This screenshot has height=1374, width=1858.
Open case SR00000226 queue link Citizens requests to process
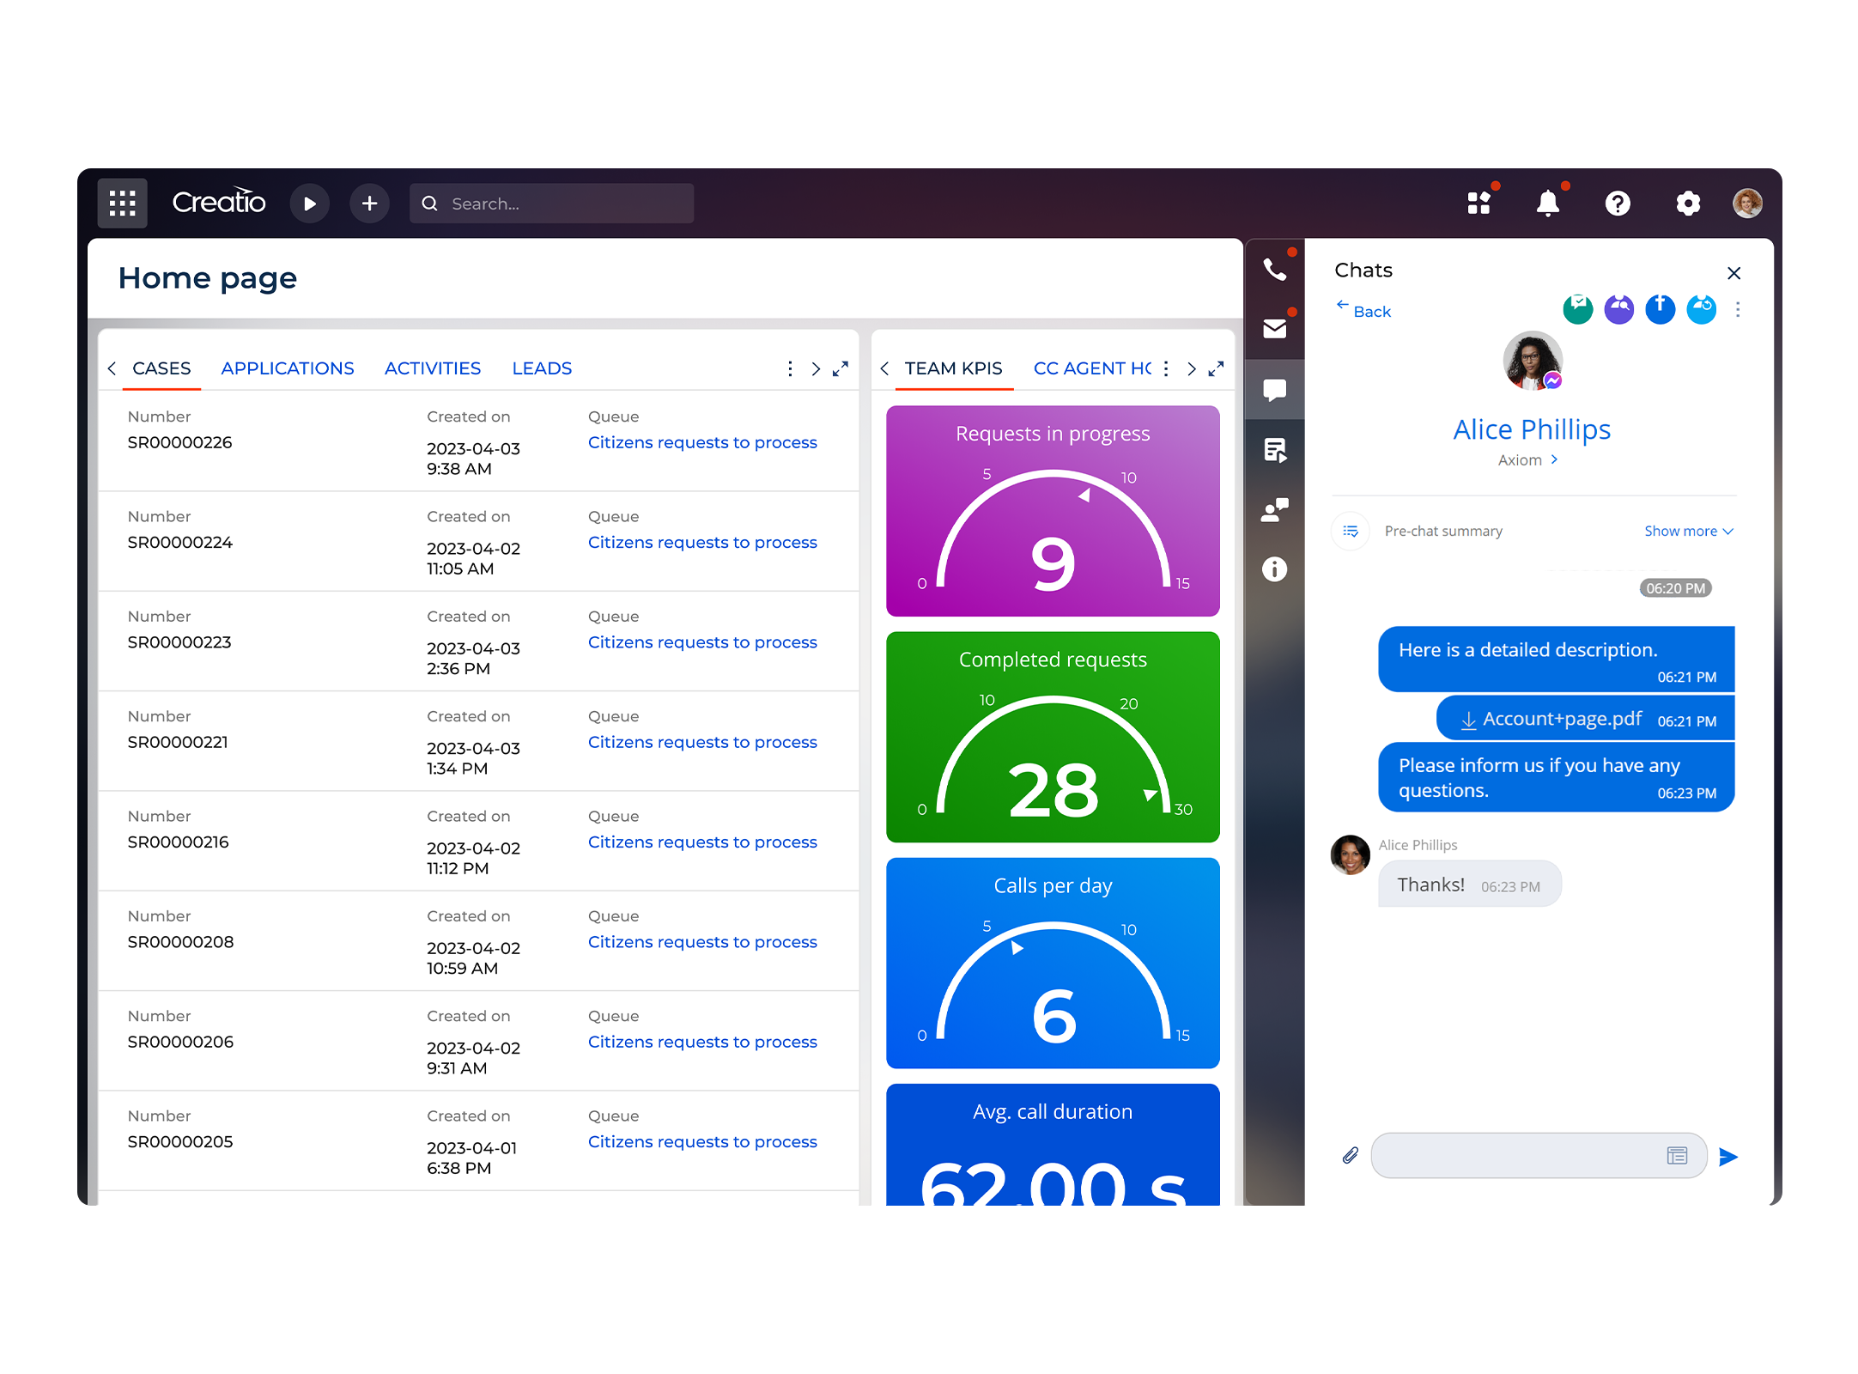701,441
